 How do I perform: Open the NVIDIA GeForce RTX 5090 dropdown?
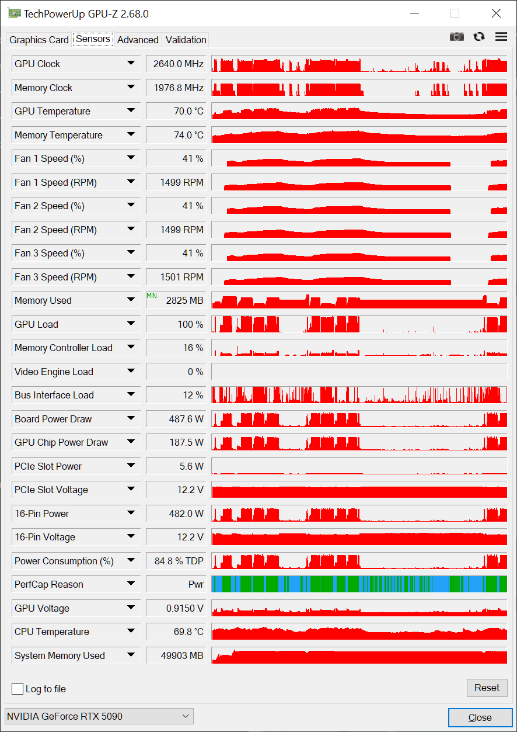click(x=99, y=716)
